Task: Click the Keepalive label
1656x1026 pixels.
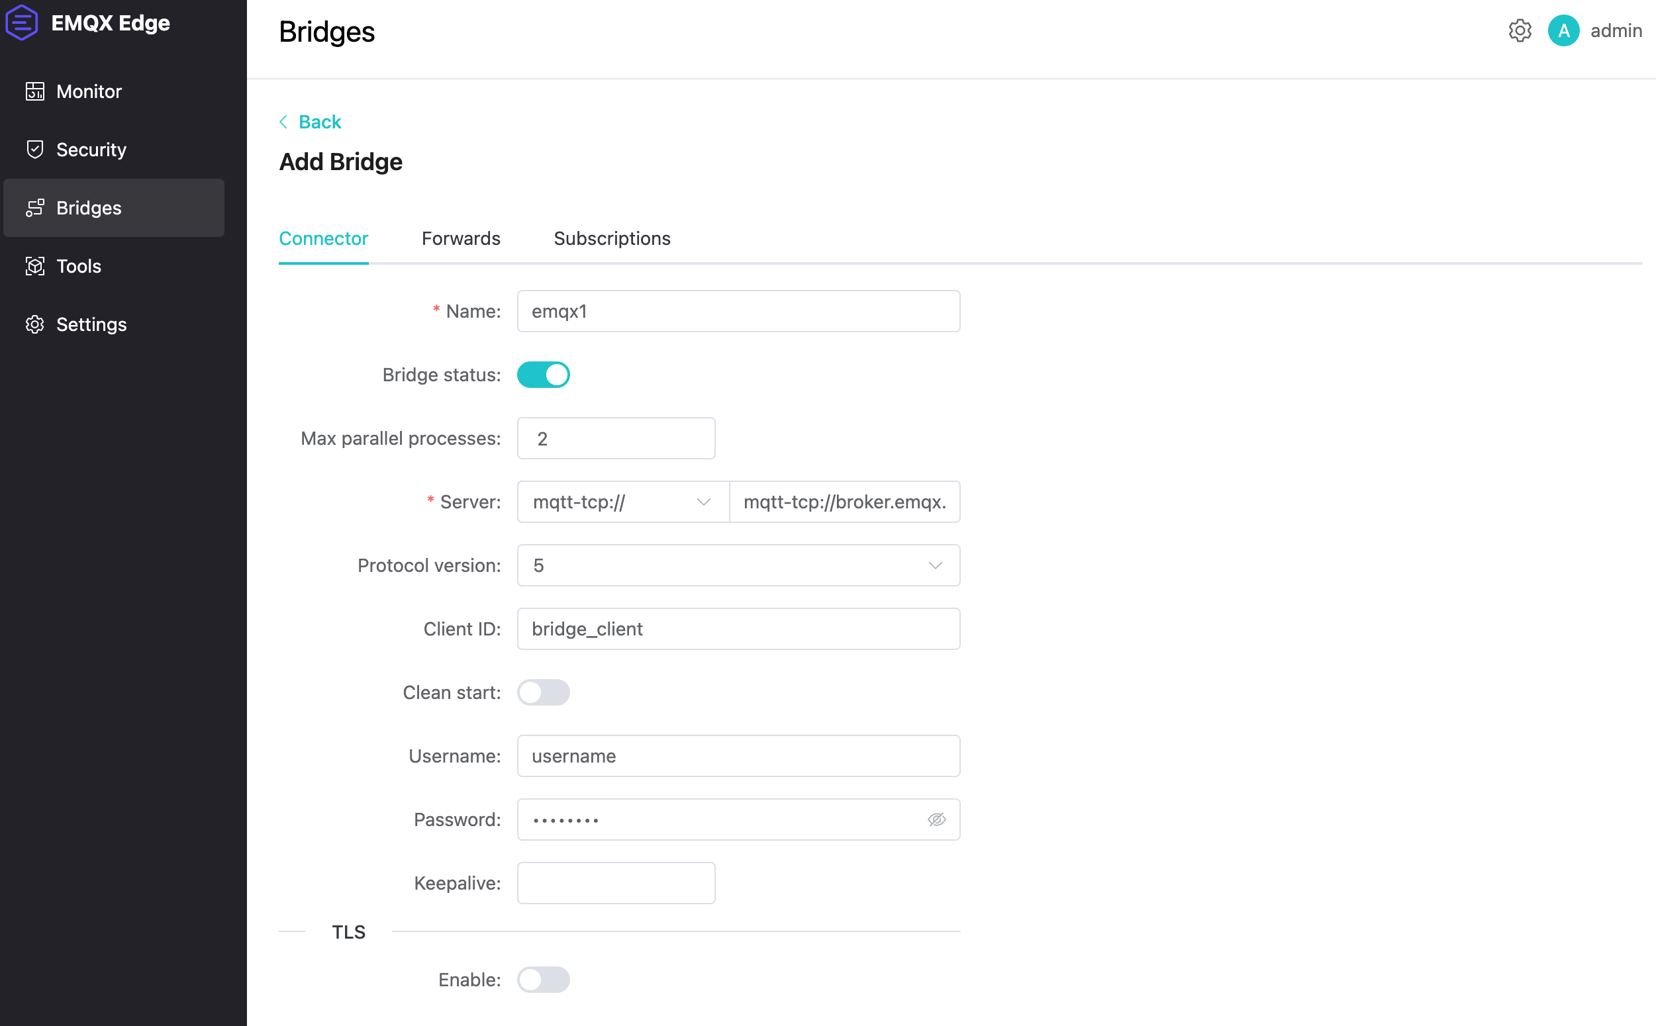Action: pos(458,883)
